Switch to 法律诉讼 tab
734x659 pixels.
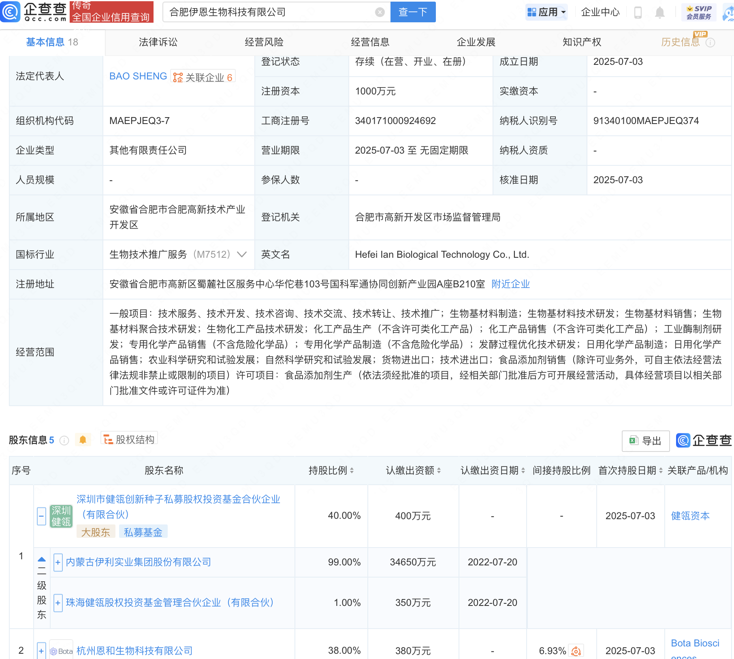coord(158,42)
